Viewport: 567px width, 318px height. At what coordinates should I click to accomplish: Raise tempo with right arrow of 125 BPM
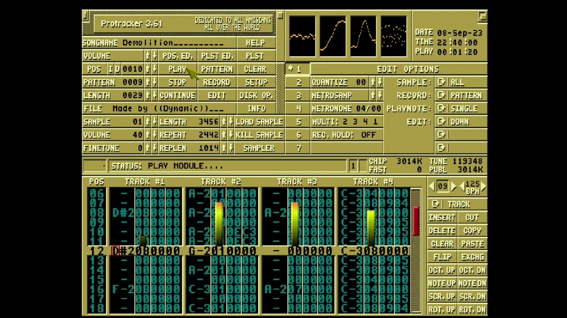coord(483,186)
